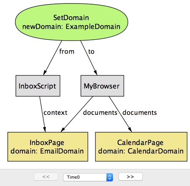Go to previous state with << button
The height and width of the screenshot is (186, 190).
tap(46, 177)
